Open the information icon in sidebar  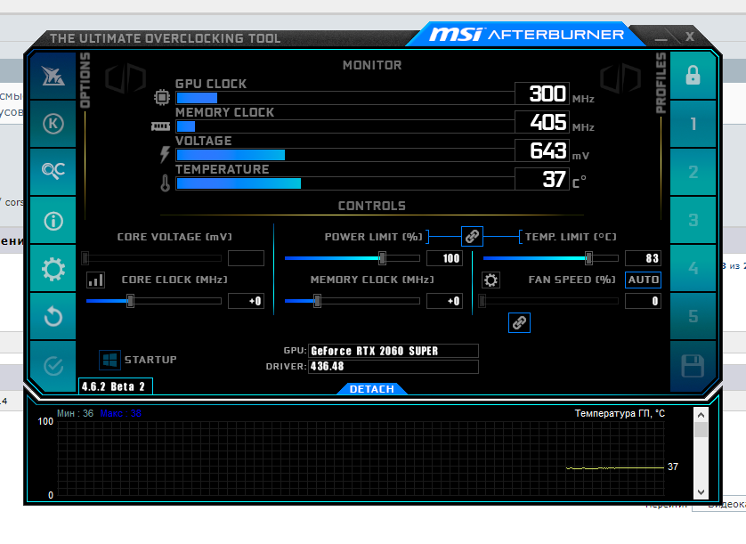tap(53, 221)
